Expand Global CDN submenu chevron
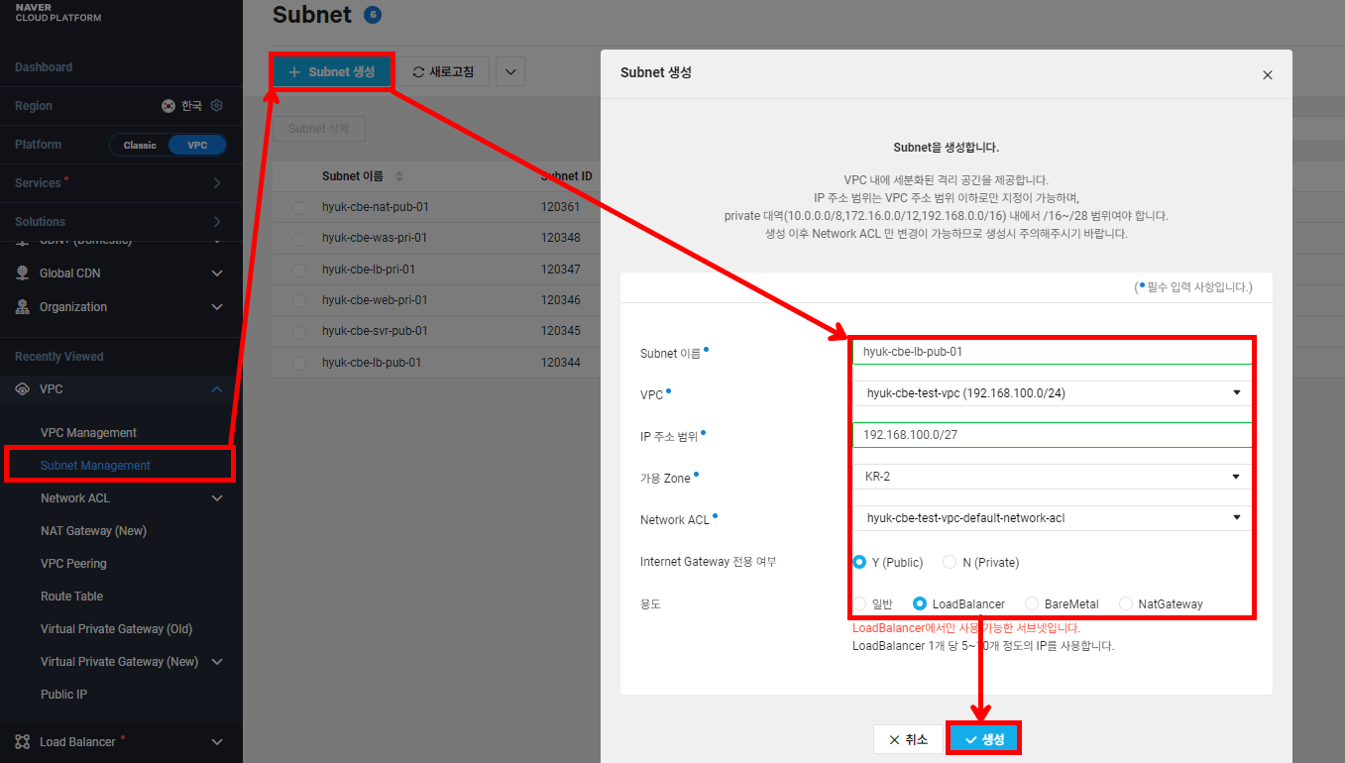1345x763 pixels. (x=217, y=273)
